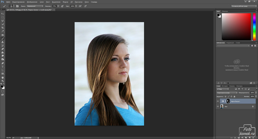Select the Sponge tool
The image size is (258, 139).
(x=3, y=59)
